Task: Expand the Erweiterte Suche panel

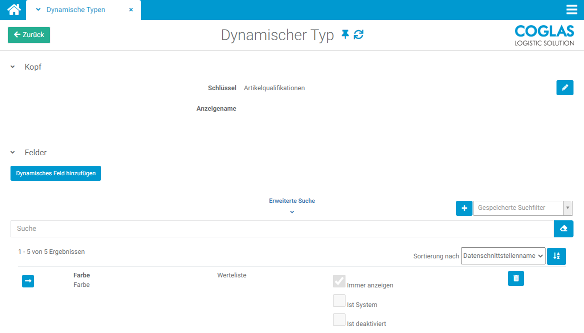Action: [x=292, y=206]
